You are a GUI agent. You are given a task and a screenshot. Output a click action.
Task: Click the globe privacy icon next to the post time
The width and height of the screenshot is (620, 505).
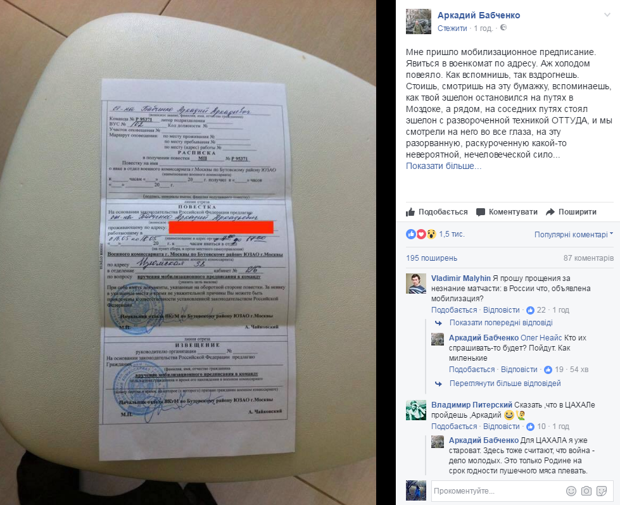click(x=503, y=28)
